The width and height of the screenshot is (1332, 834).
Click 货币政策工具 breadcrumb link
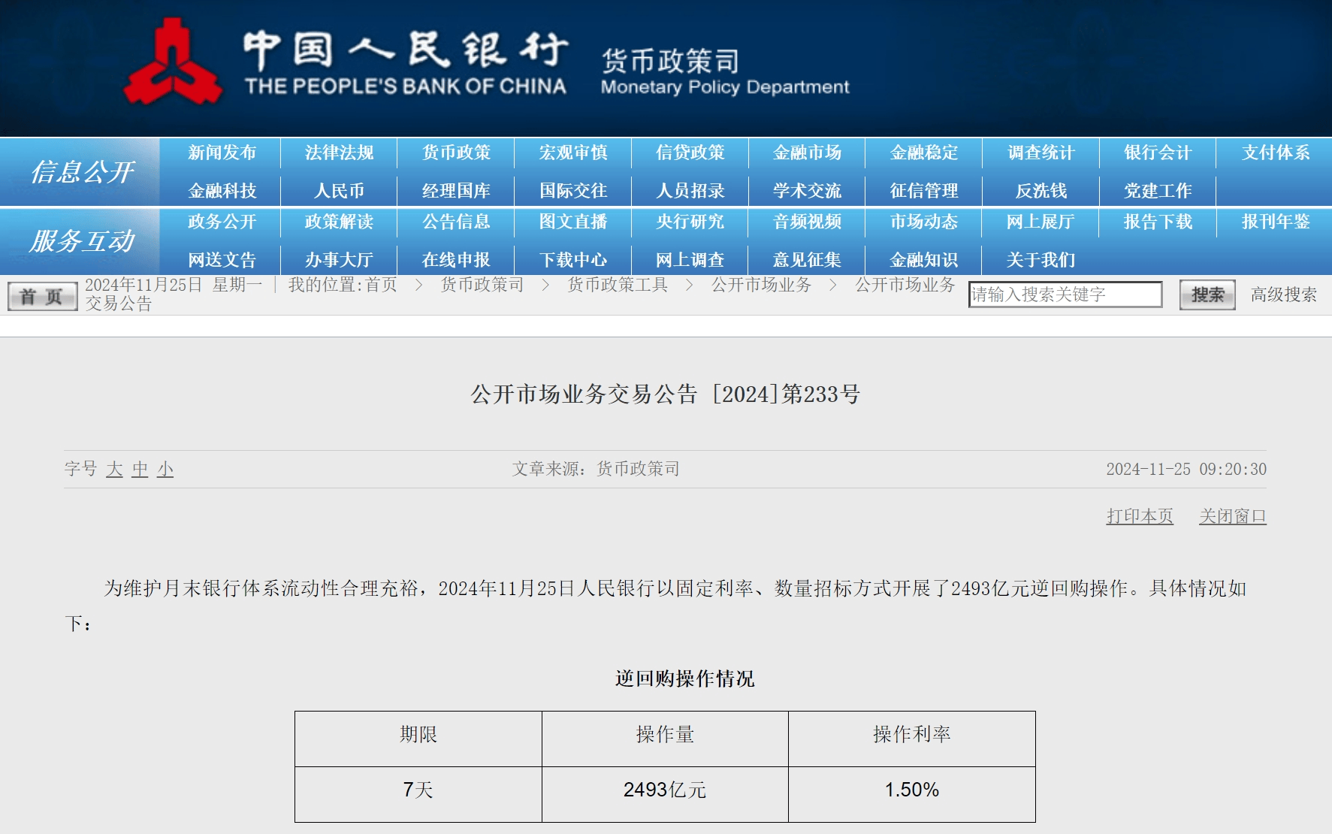point(618,285)
